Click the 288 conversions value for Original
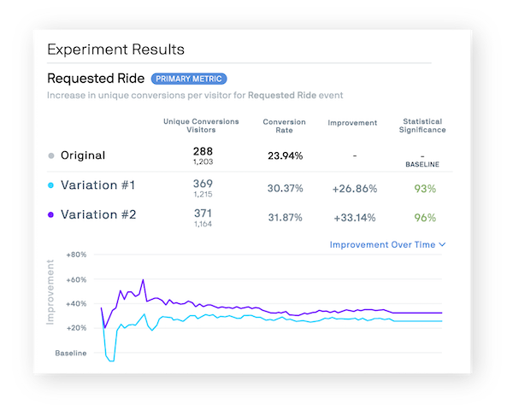 tap(203, 151)
